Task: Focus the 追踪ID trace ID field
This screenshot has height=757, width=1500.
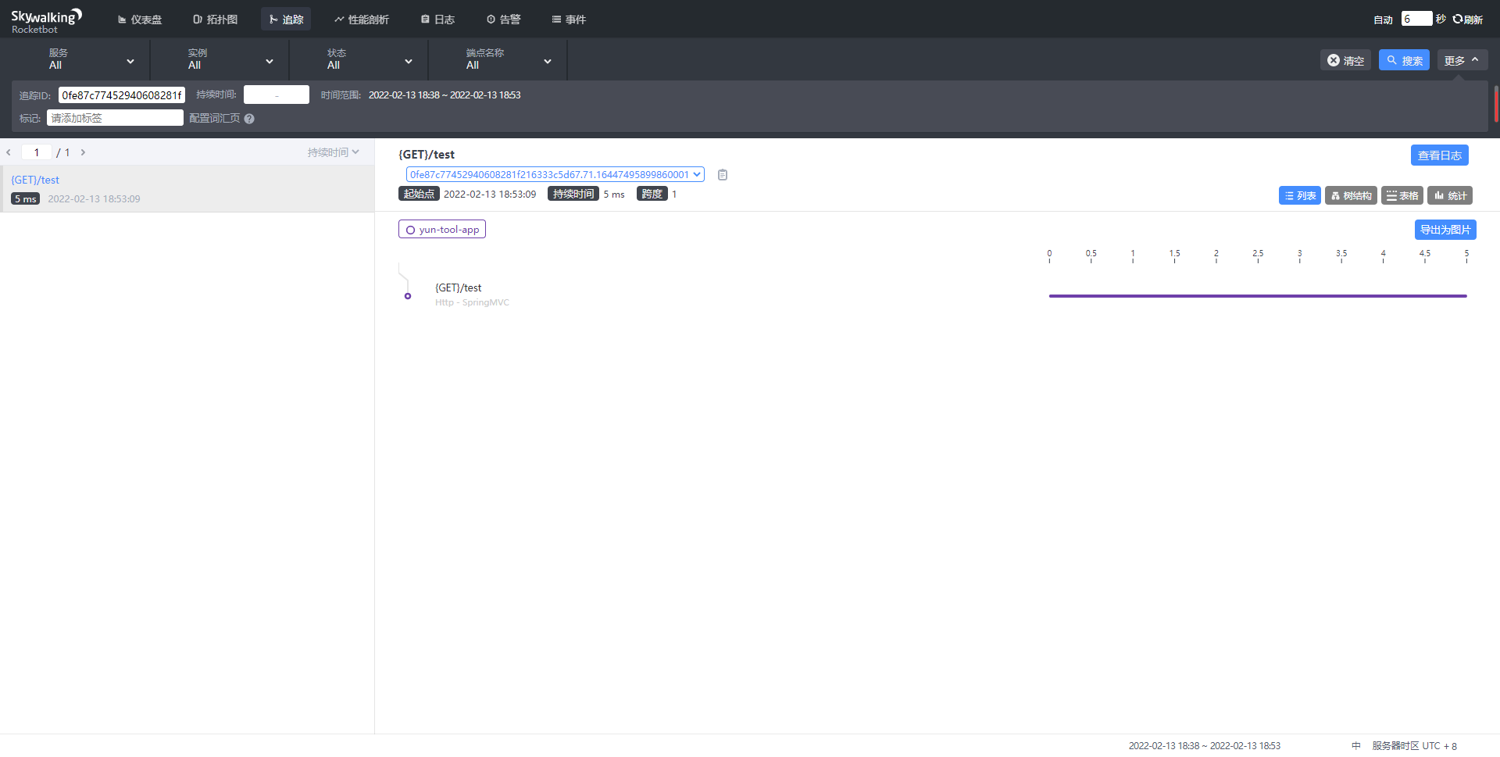Action: coord(121,95)
